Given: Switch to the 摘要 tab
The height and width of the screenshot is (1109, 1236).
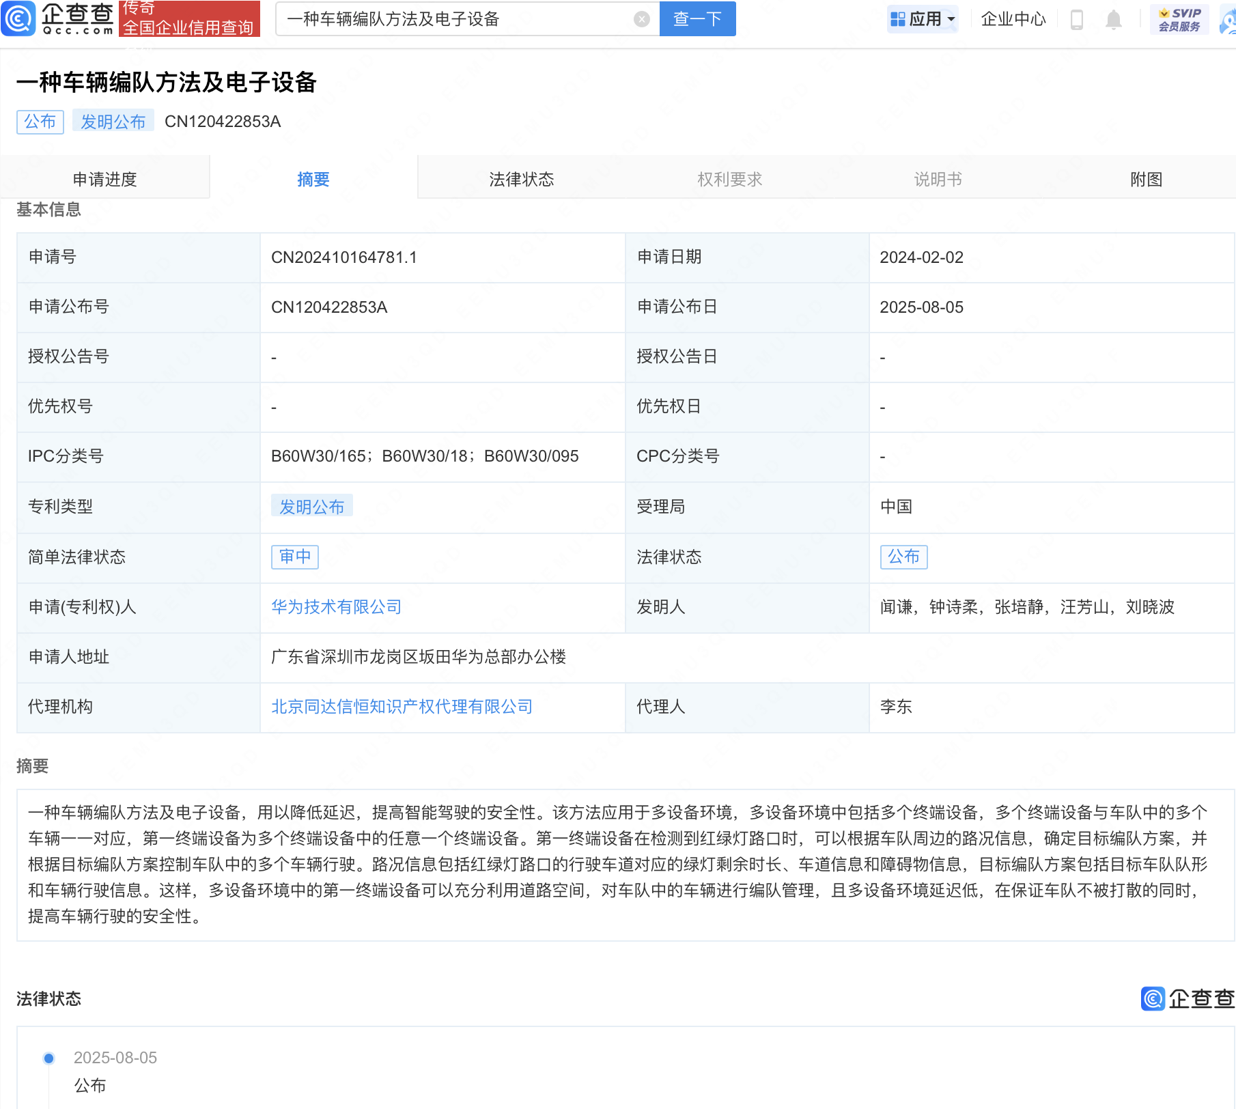Looking at the screenshot, I should point(313,179).
